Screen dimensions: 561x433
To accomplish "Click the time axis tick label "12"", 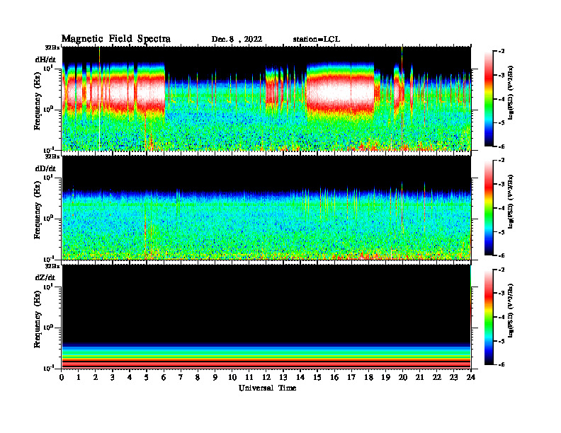I will point(266,377).
